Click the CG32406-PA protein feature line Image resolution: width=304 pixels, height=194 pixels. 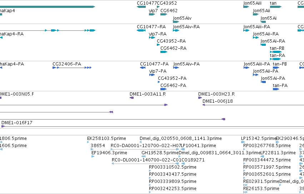[x=72, y=68]
